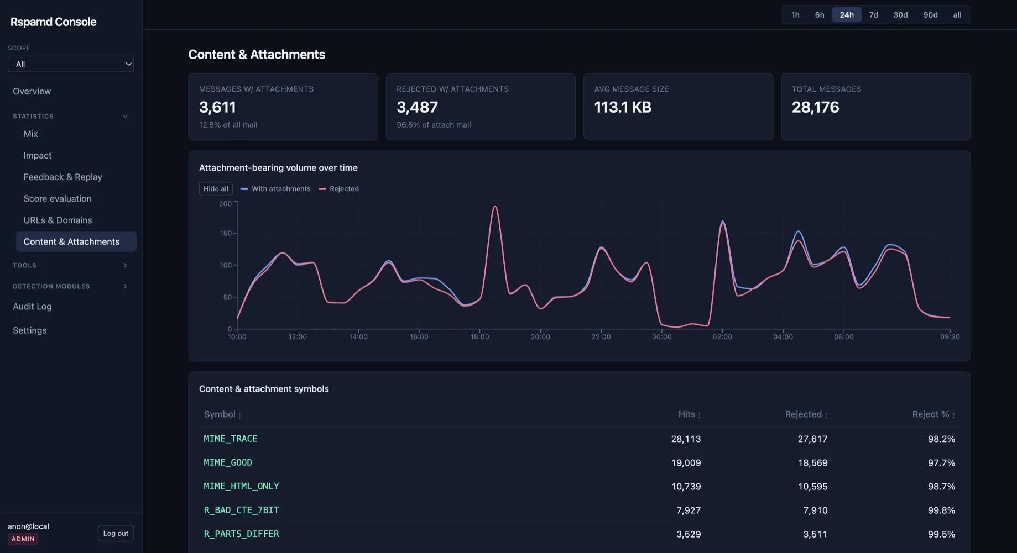Viewport: 1017px width, 553px height.
Task: Sort table by Symbol column arrow
Action: [x=239, y=415]
